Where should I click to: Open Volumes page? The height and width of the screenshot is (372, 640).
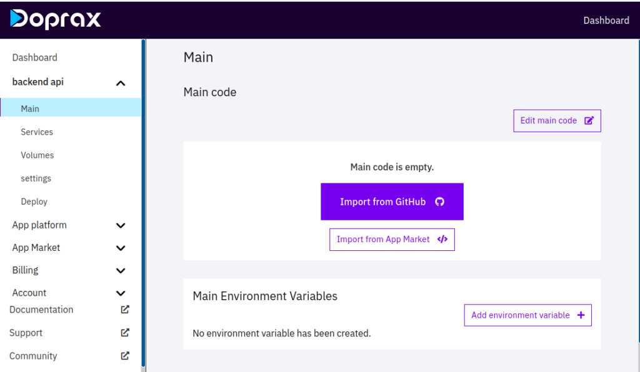(37, 155)
